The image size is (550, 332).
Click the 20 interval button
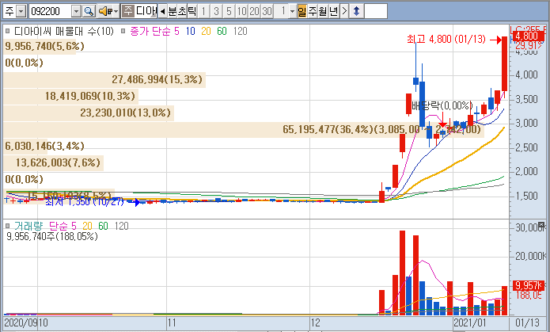click(x=254, y=11)
